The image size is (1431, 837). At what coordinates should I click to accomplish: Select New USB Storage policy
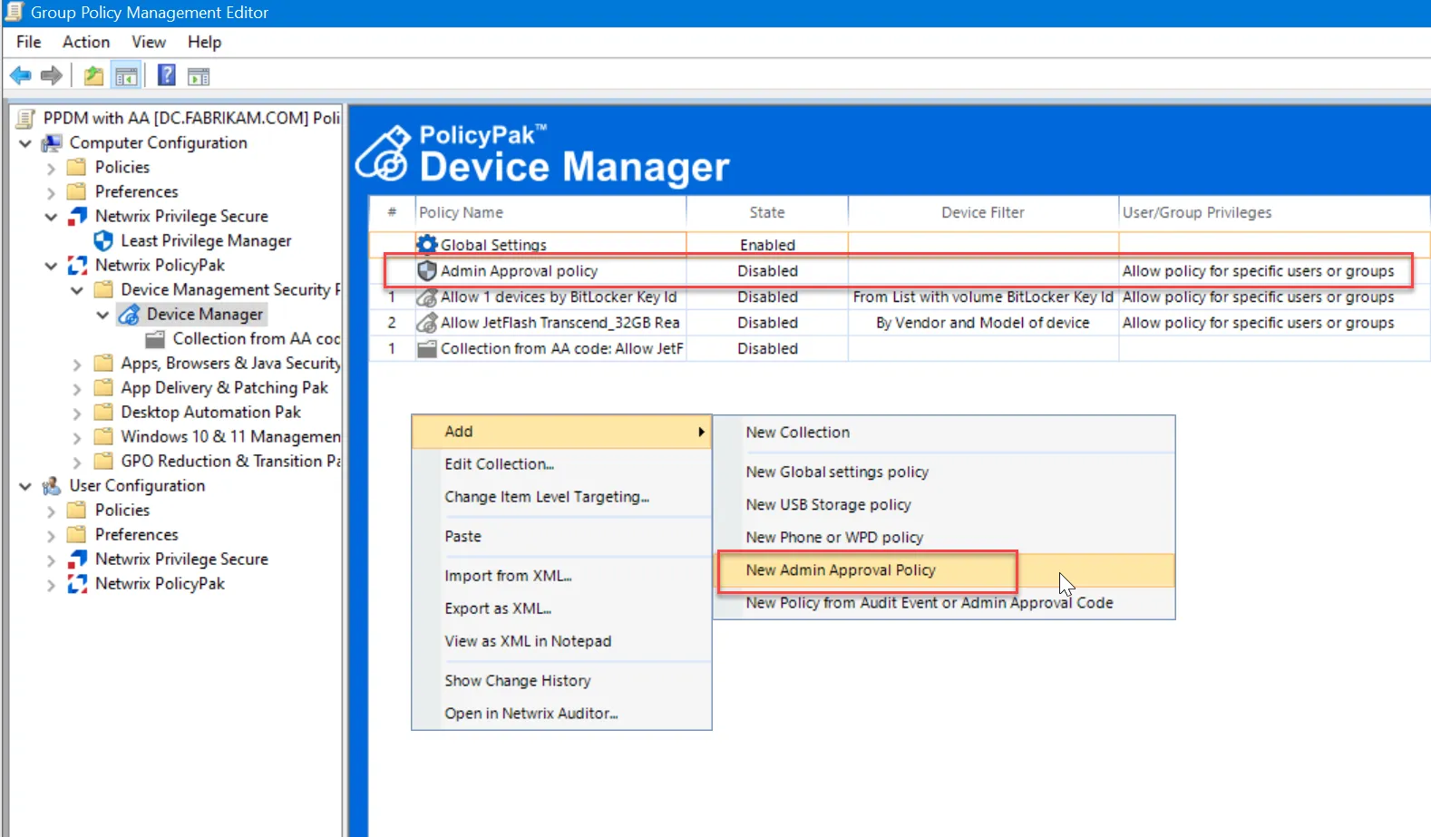[944, 504]
